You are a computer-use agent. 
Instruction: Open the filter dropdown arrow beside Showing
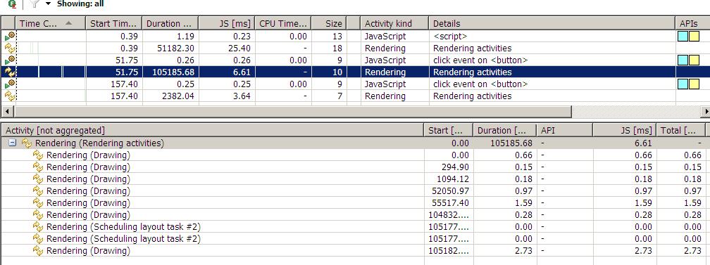point(48,4)
